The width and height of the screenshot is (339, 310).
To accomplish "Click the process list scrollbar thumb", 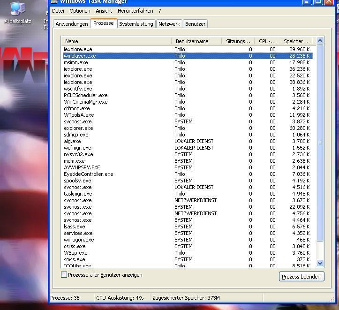I will click(320, 143).
